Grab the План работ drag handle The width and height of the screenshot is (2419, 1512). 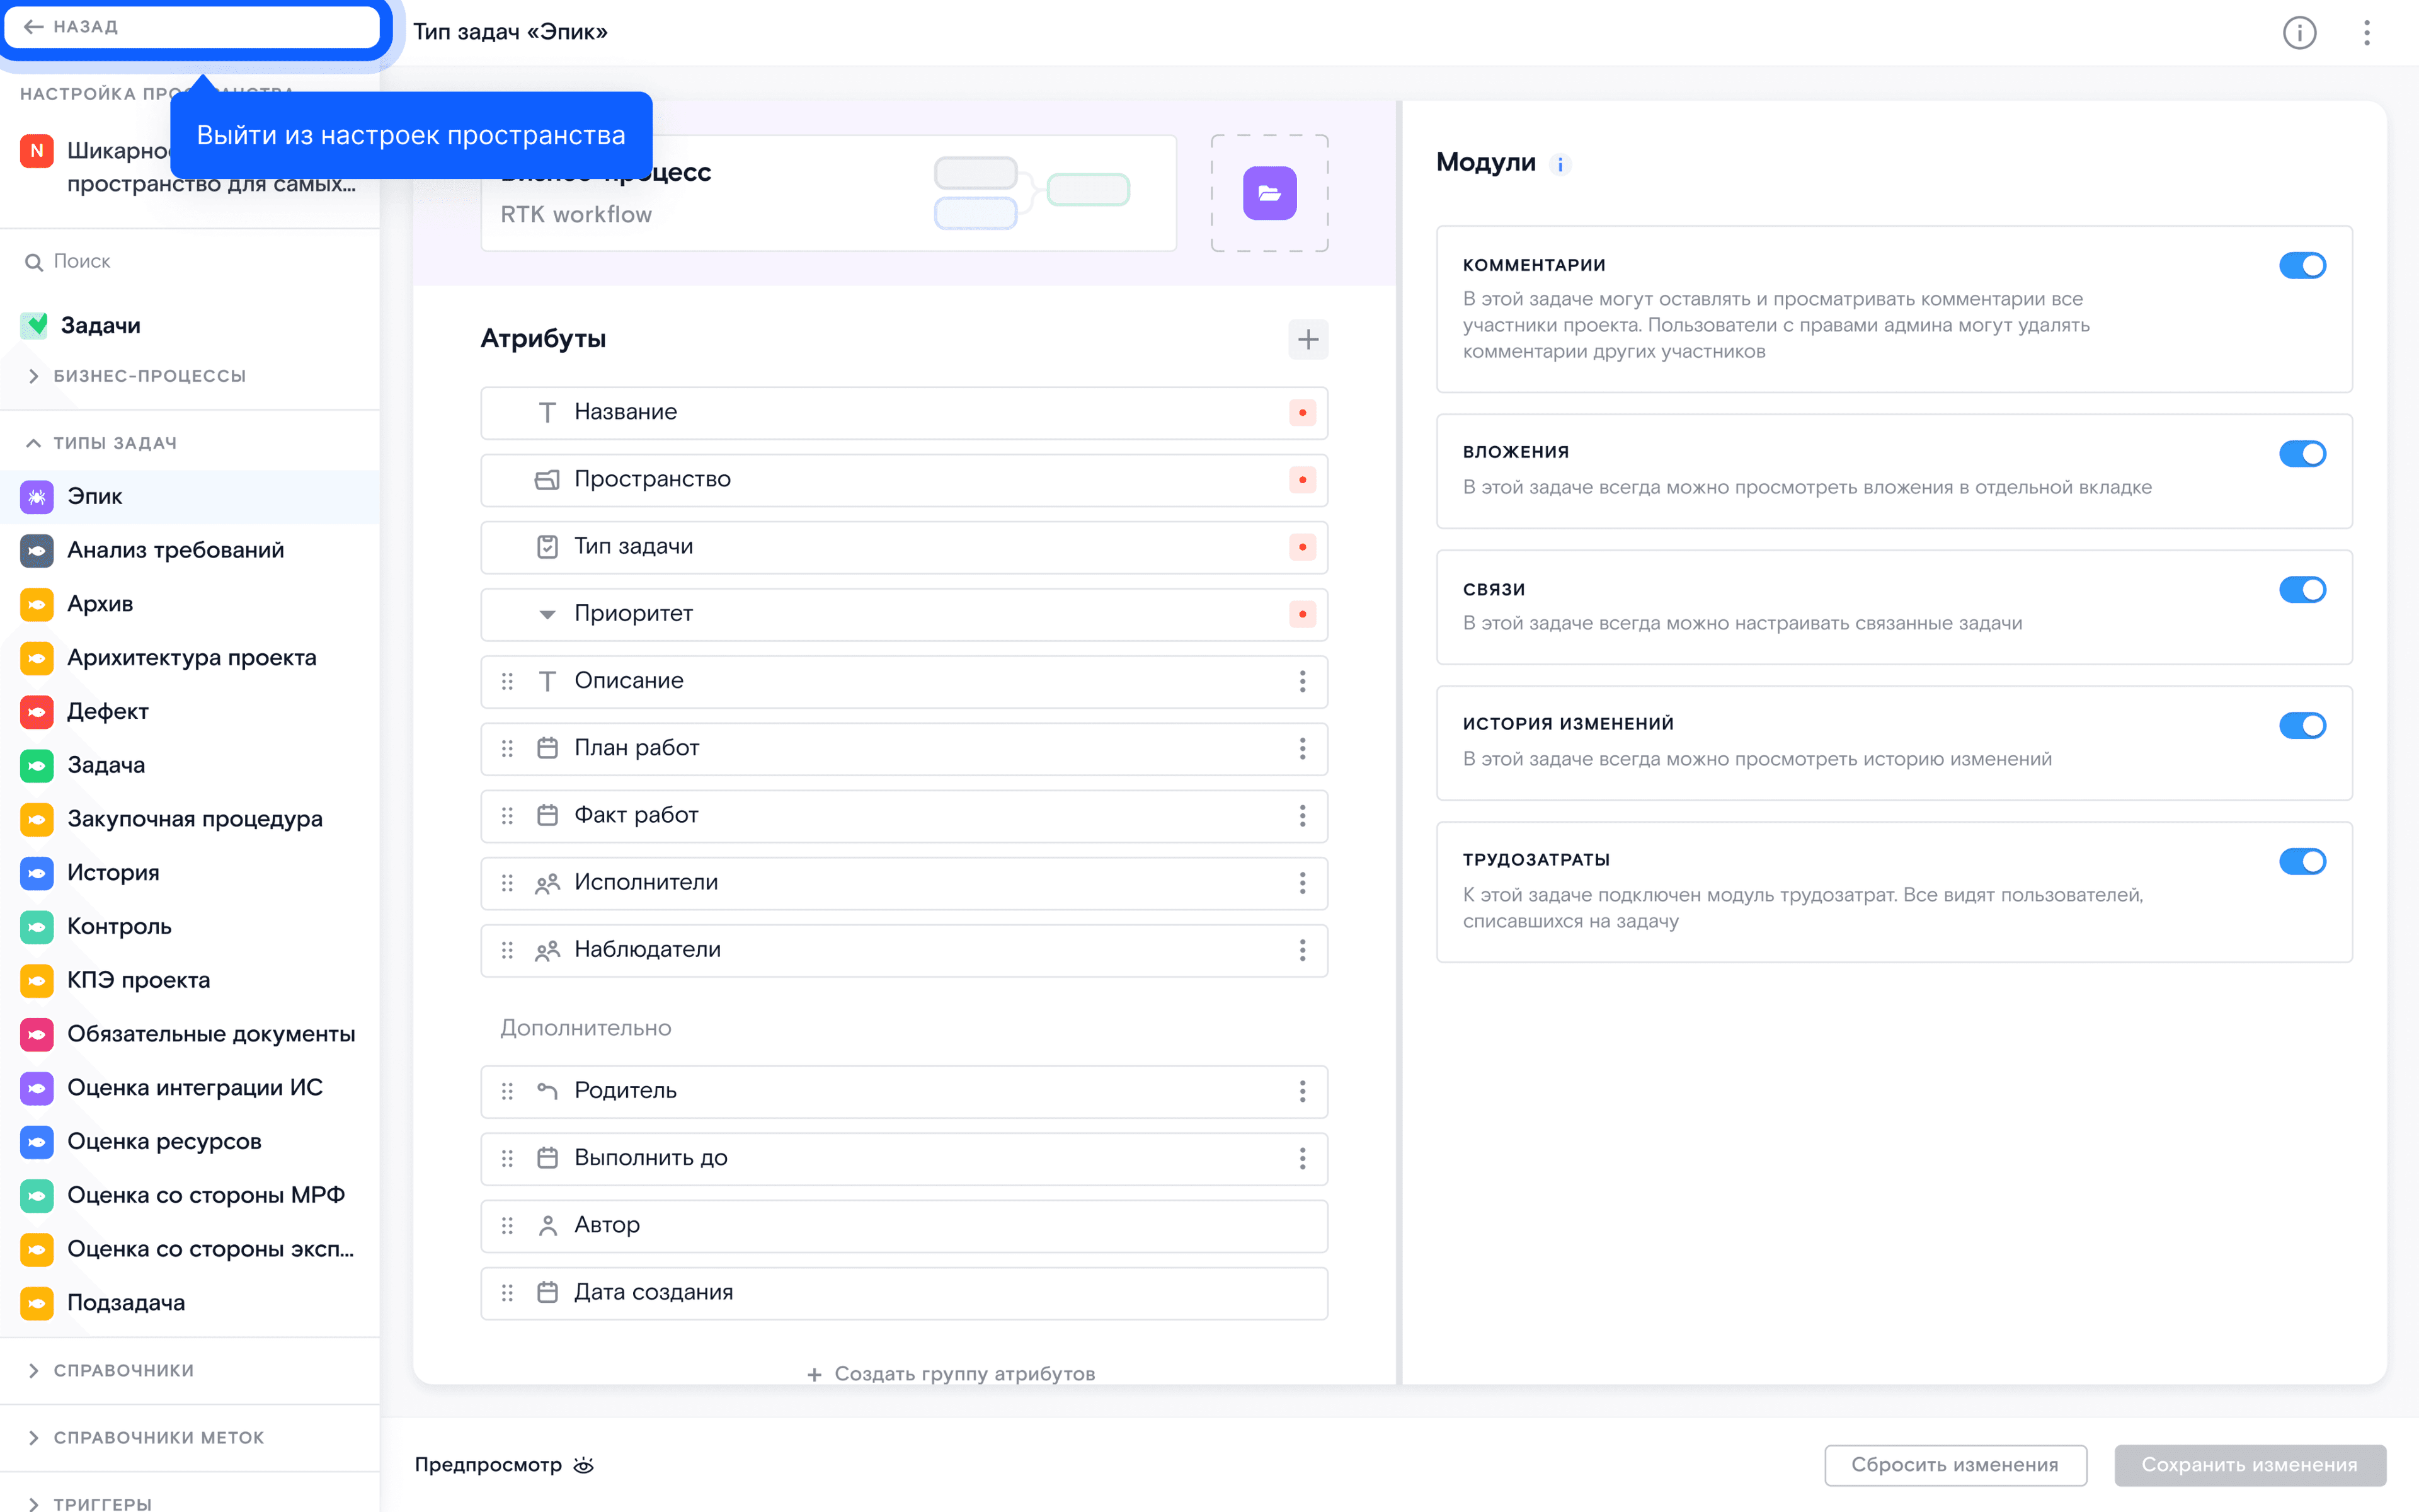click(506, 749)
